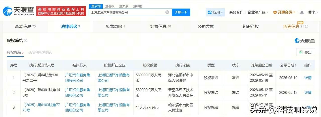Switch to the 股权冻结 3 sub-tab
Image resolution: width=321 pixels, height=117 pixels.
[15, 52]
